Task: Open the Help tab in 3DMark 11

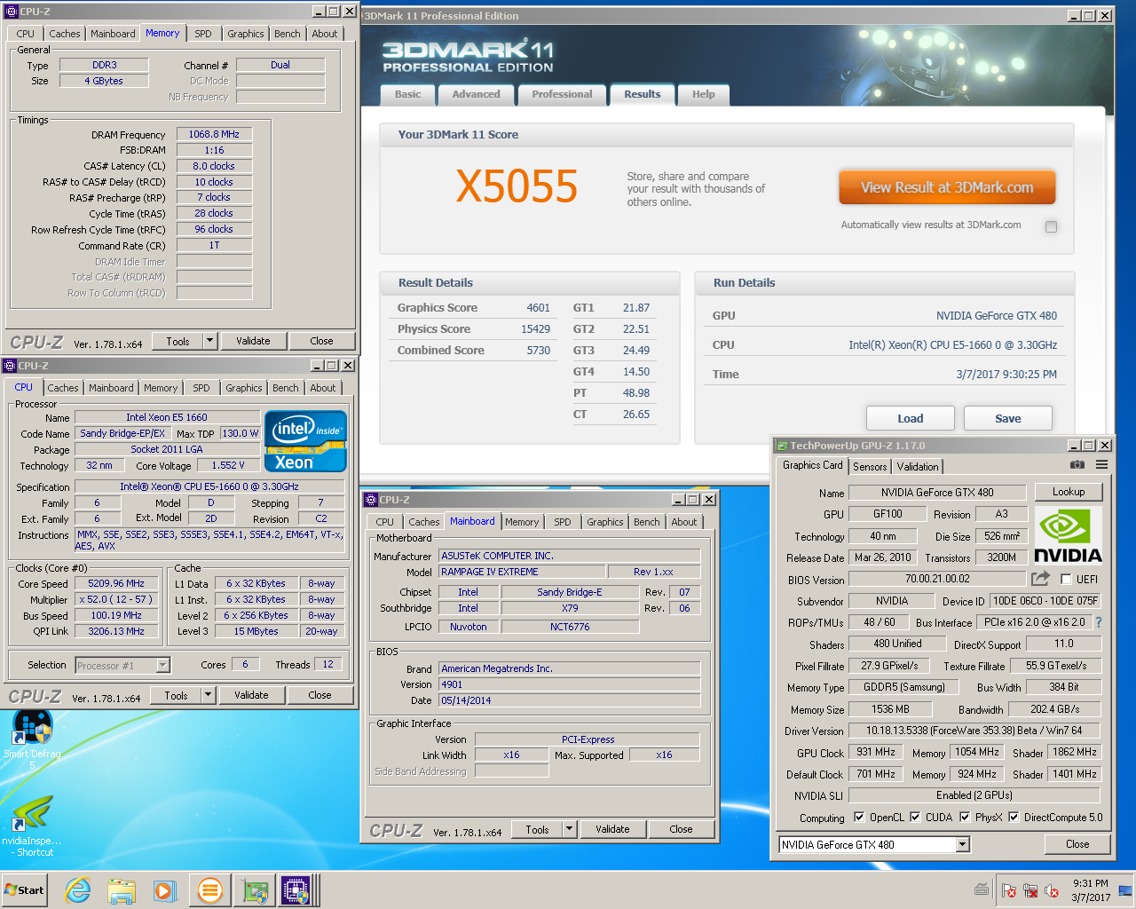Action: click(x=704, y=94)
